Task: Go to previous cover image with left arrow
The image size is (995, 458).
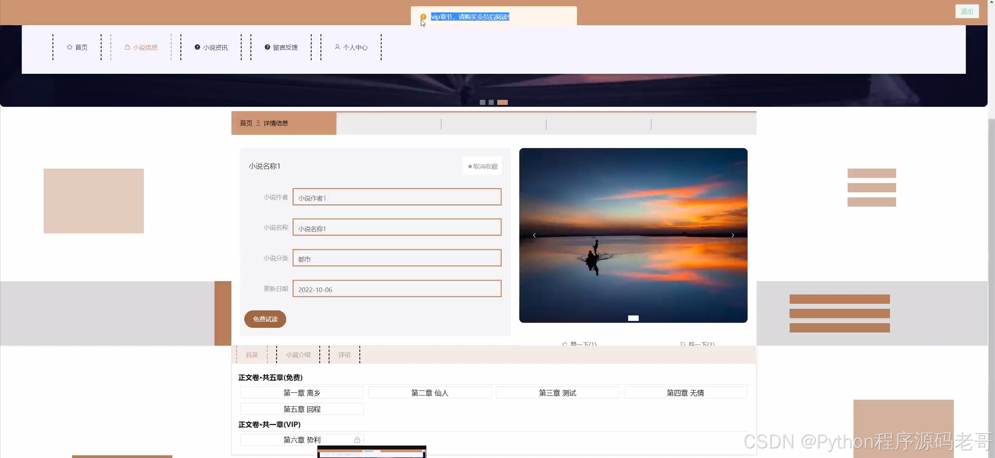Action: (x=534, y=235)
